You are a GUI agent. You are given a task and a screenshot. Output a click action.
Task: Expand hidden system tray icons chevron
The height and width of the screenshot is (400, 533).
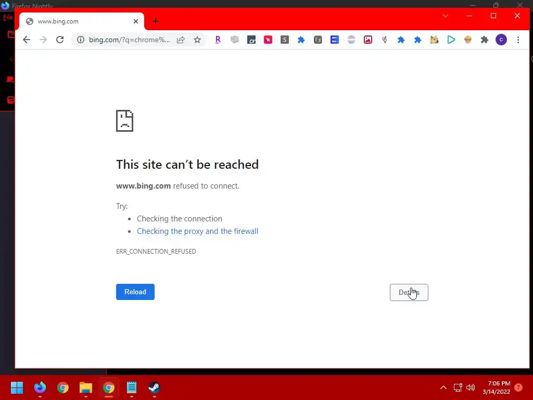click(443, 387)
